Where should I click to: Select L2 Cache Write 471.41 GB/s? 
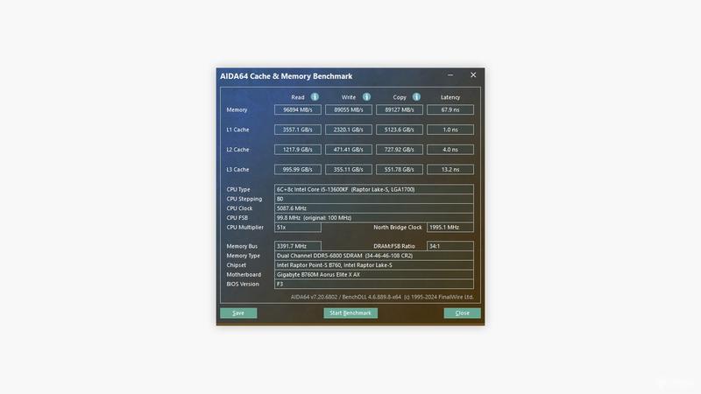pos(349,150)
